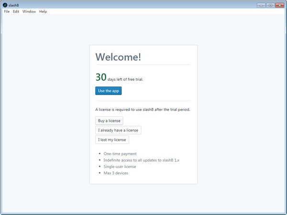The width and height of the screenshot is (287, 215).
Task: Select the One-time payment bullet item
Action: pyautogui.click(x=120, y=154)
